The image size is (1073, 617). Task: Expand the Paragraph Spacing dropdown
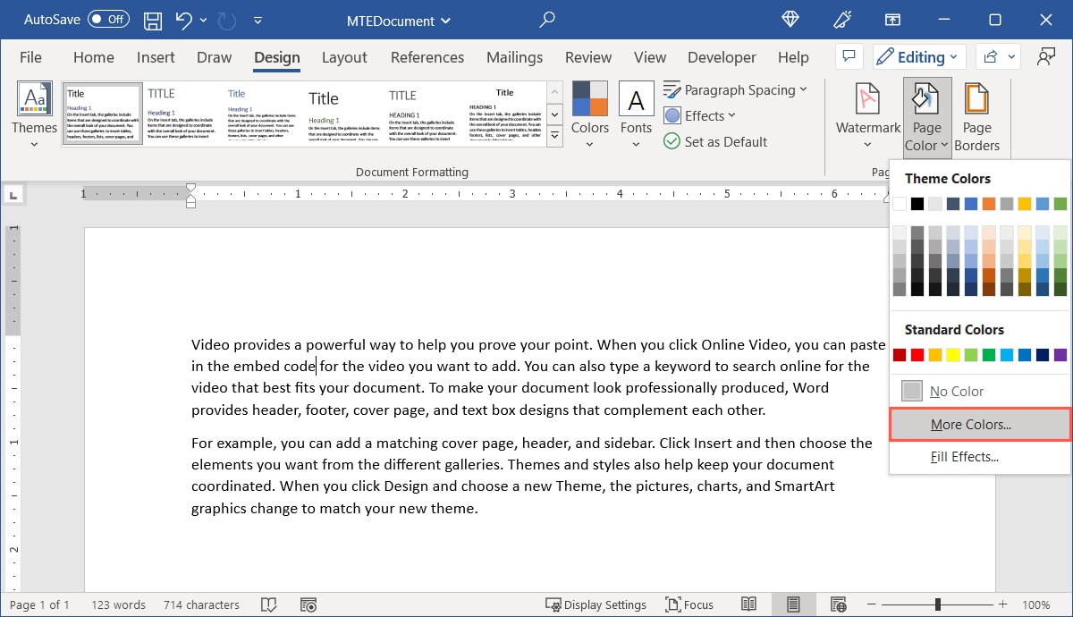coord(735,89)
